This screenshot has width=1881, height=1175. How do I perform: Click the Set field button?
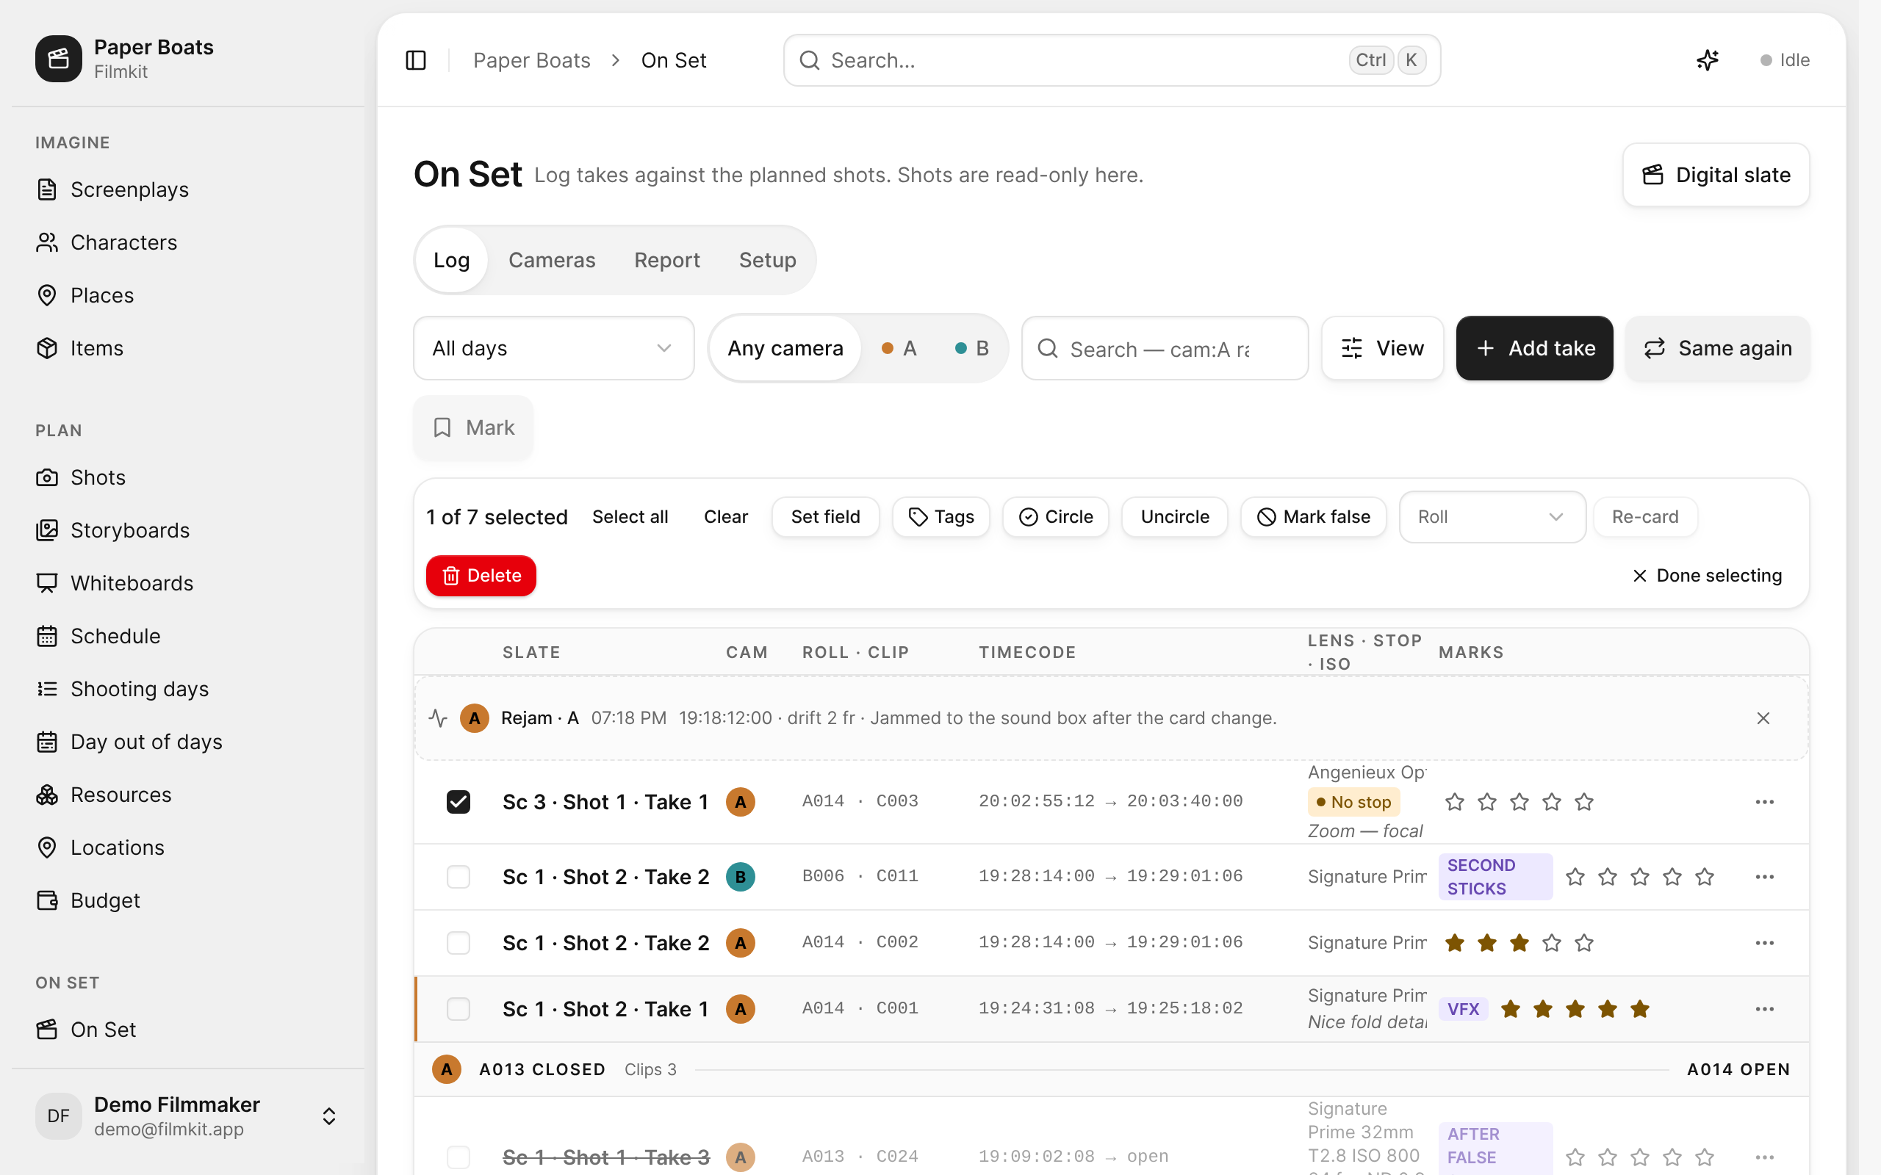click(825, 517)
